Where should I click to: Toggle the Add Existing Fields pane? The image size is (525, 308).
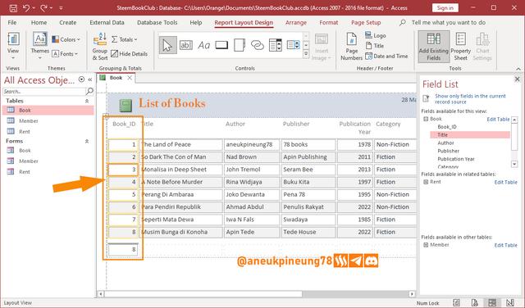click(x=434, y=47)
